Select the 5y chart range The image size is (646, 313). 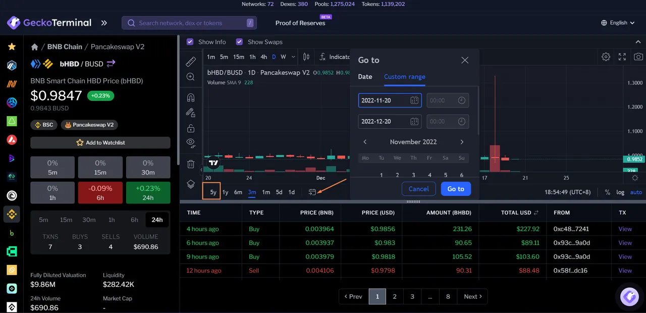[213, 192]
